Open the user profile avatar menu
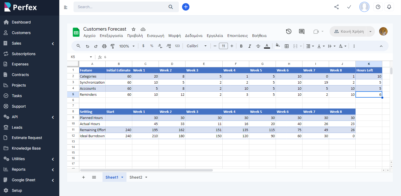Viewport: 401px width, 196px height. pyautogui.click(x=364, y=7)
